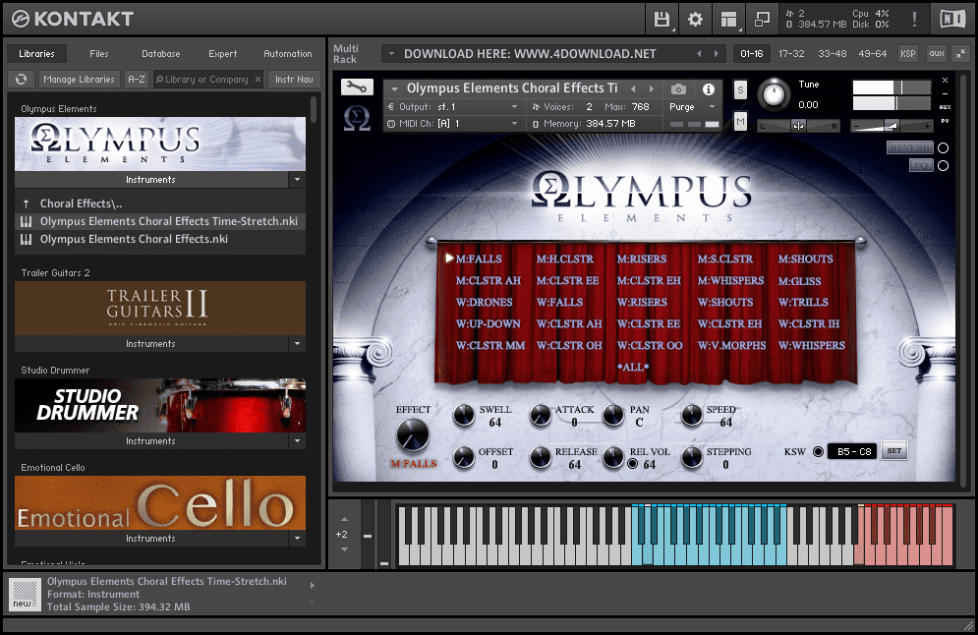The image size is (978, 635).
Task: Click the snapshot camera icon
Action: [x=678, y=89]
